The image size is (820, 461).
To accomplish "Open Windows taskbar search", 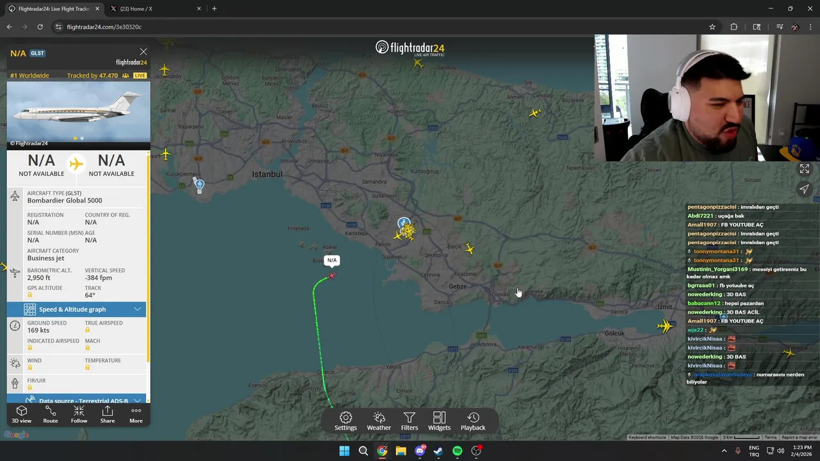I will click(x=363, y=451).
